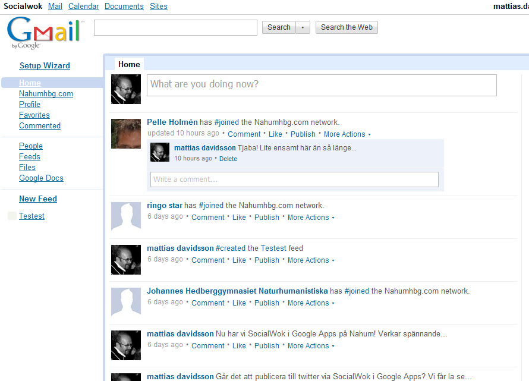Open Commented in the sidebar
The height and width of the screenshot is (381, 529).
coord(40,125)
